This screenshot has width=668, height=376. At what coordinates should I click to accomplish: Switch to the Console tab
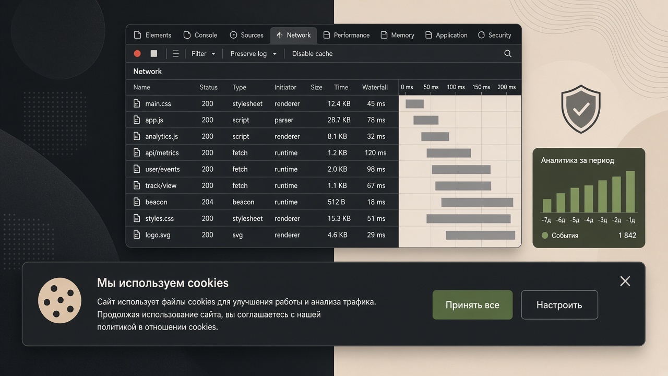(200, 35)
